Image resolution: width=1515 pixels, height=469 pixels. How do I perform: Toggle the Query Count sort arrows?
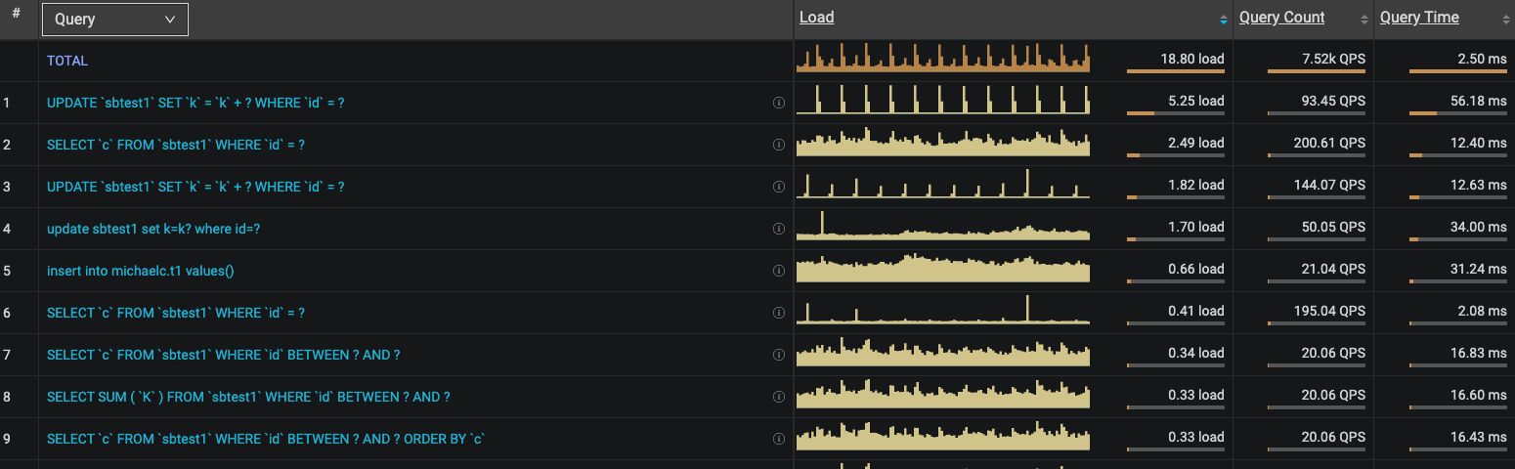pyautogui.click(x=1364, y=20)
